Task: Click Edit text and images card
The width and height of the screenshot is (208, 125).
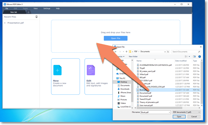Action: tap(99, 76)
